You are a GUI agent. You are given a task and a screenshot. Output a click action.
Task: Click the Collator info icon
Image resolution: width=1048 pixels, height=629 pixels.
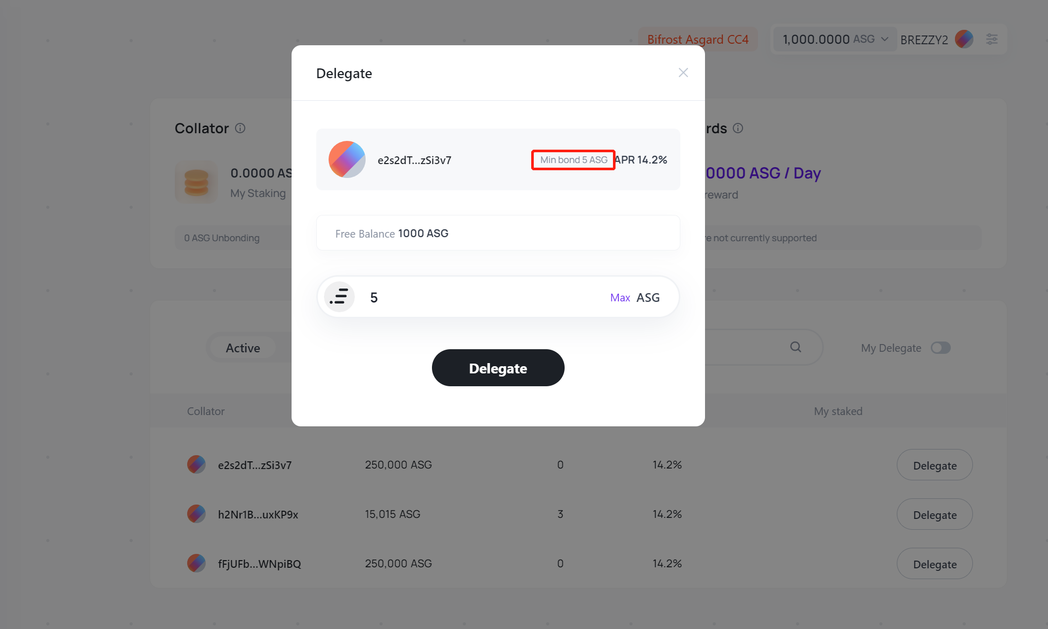pos(240,128)
